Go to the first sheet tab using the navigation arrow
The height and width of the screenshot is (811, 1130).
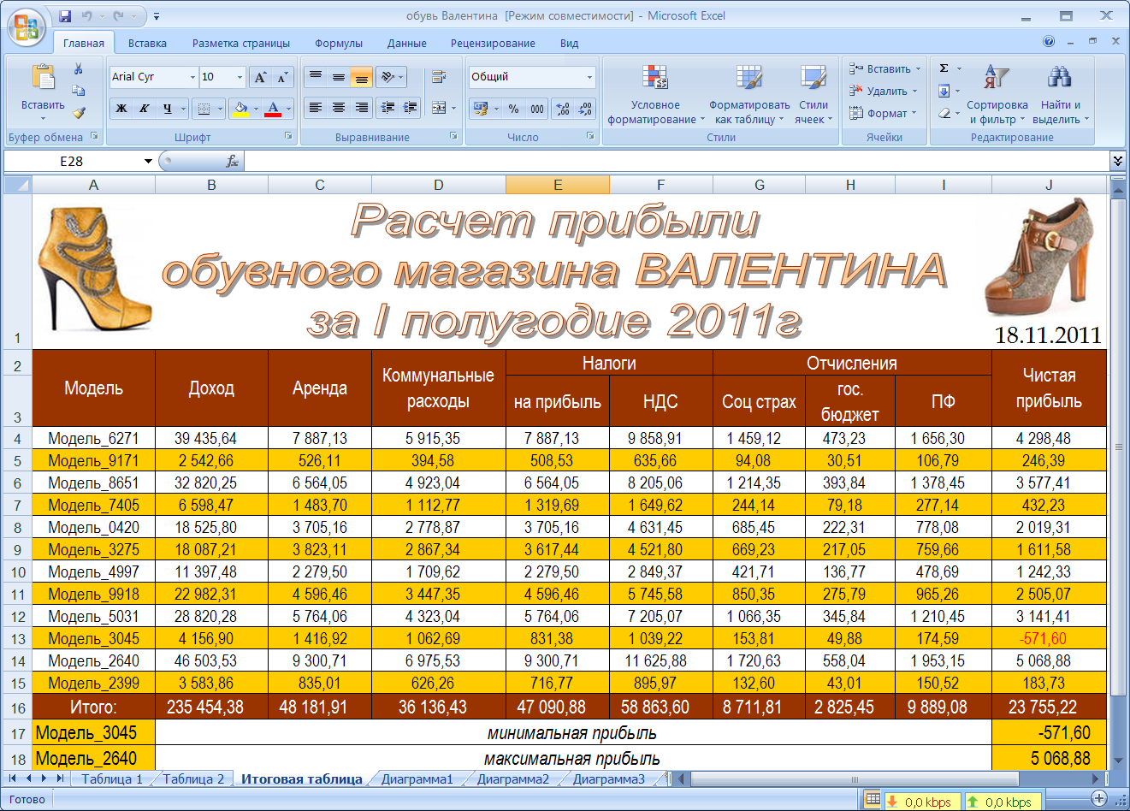(x=13, y=778)
